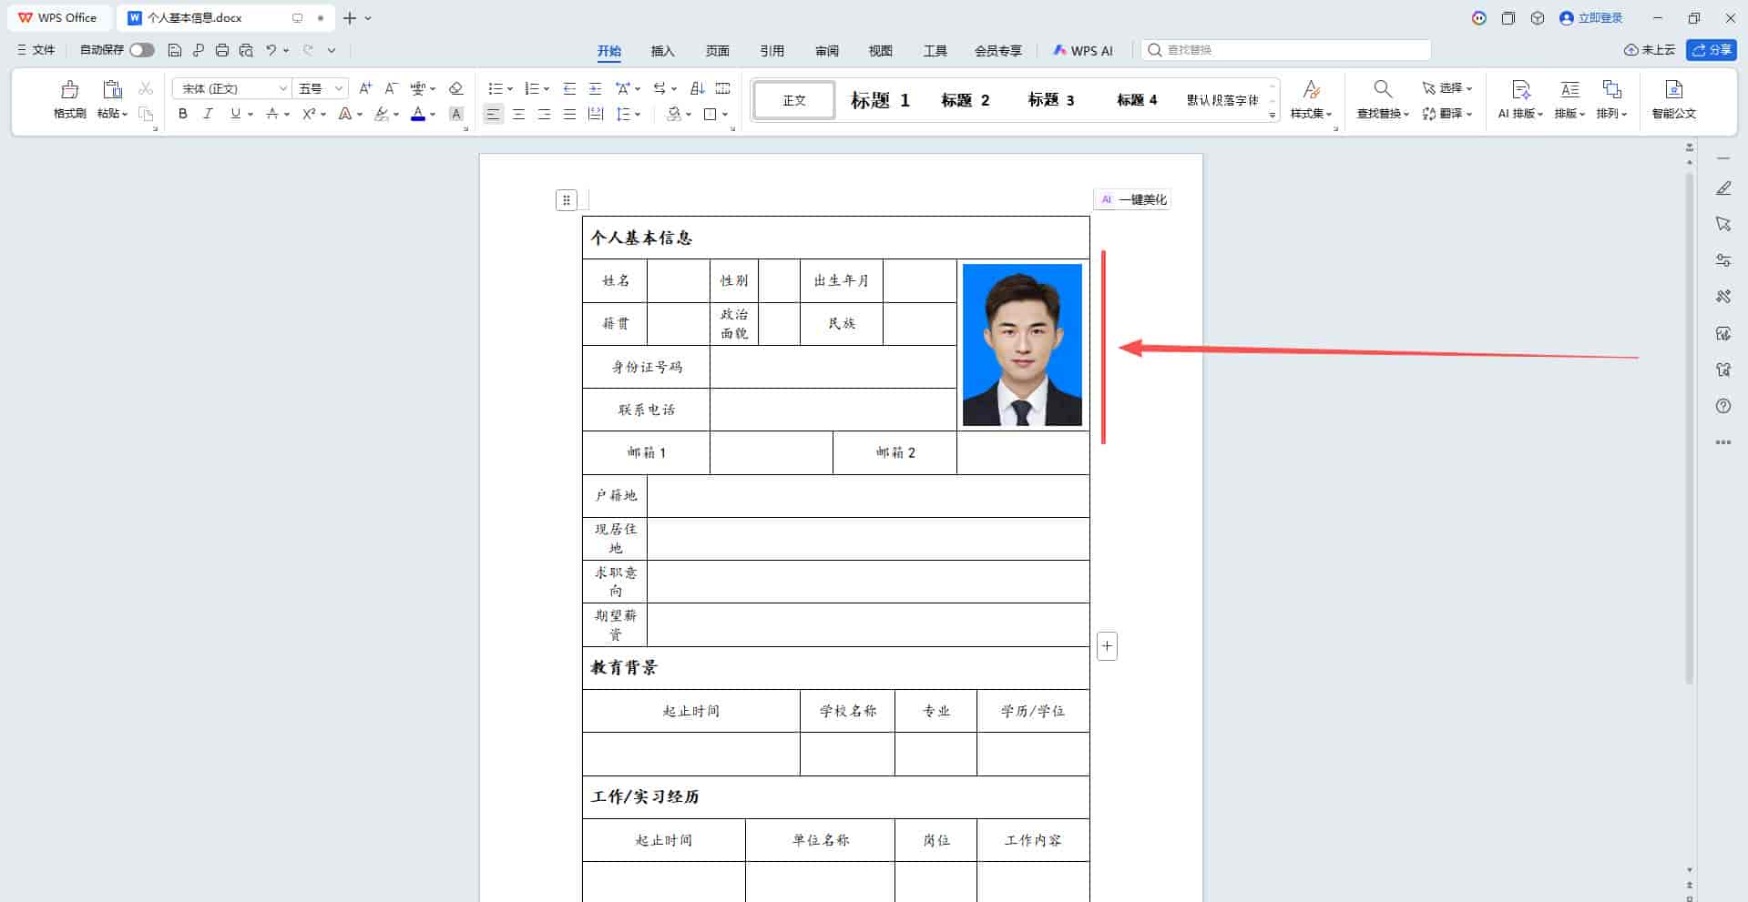Switch to the Insert (插入) tab

click(663, 51)
